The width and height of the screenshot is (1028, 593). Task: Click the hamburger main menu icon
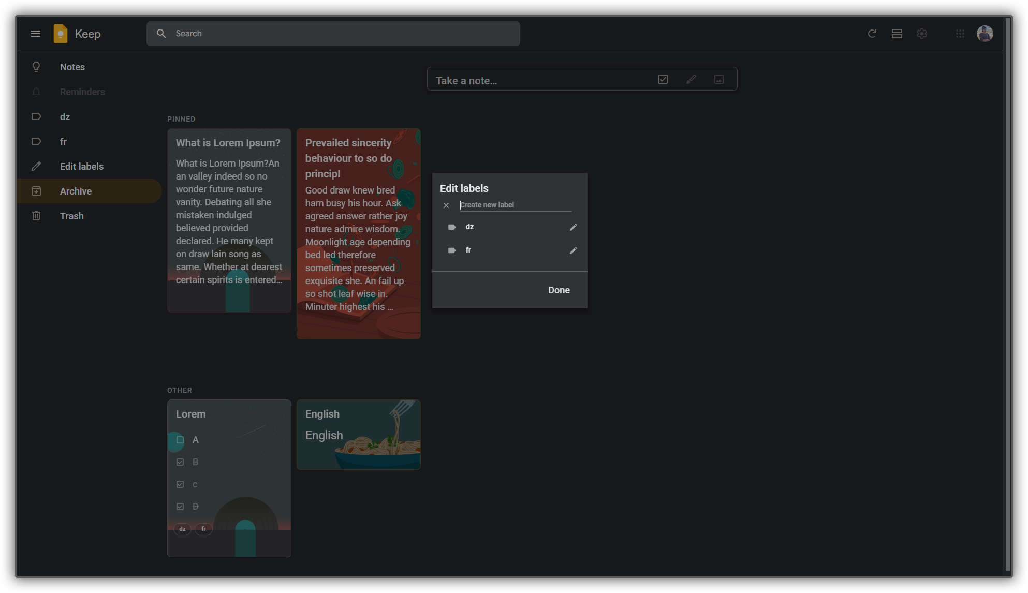click(36, 34)
